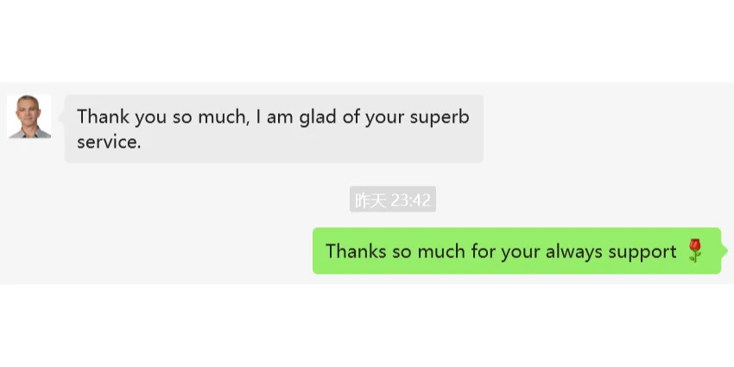Image resolution: width=734 pixels, height=367 pixels.
Task: Click the word "am" in the received message
Action: click(x=280, y=117)
